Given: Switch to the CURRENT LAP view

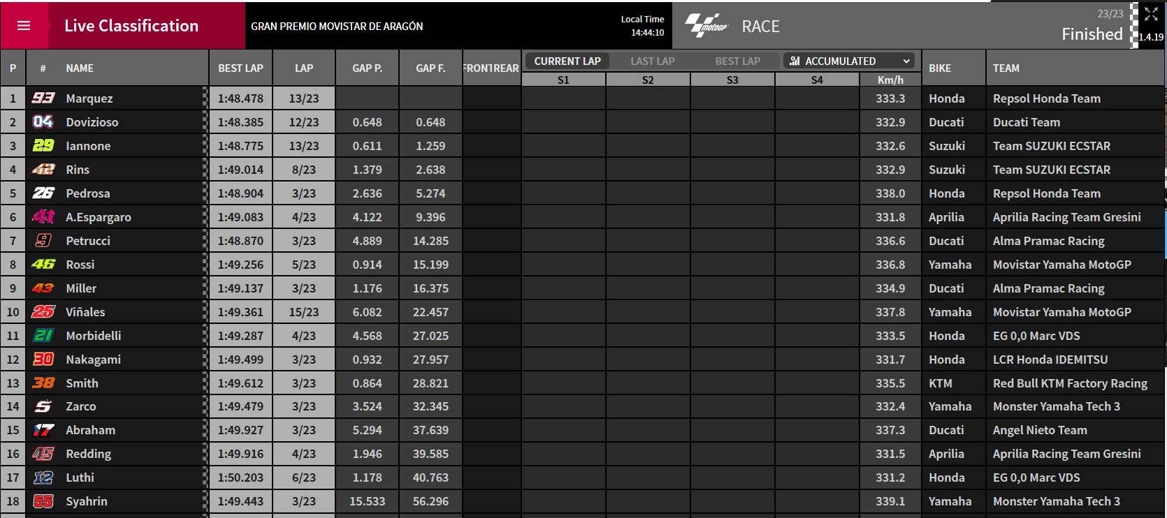Looking at the screenshot, I should point(567,61).
